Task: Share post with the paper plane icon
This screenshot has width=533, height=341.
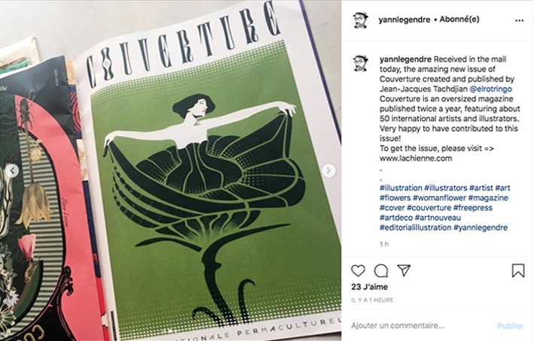Action: point(404,270)
